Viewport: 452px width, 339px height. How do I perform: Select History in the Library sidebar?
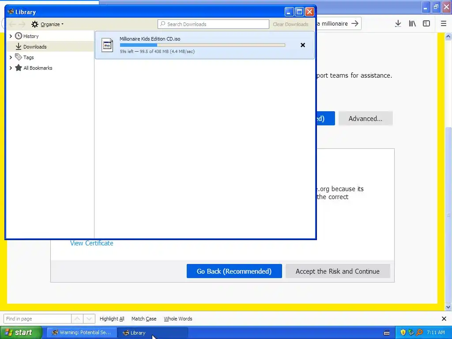tap(31, 36)
